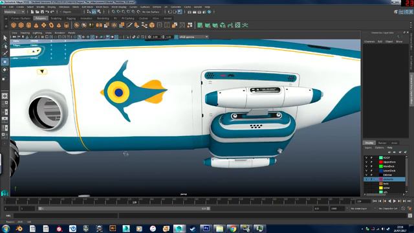The image size is (414, 233).
Task: Toggle visibility V of Exterior layer
Action: 366,175
